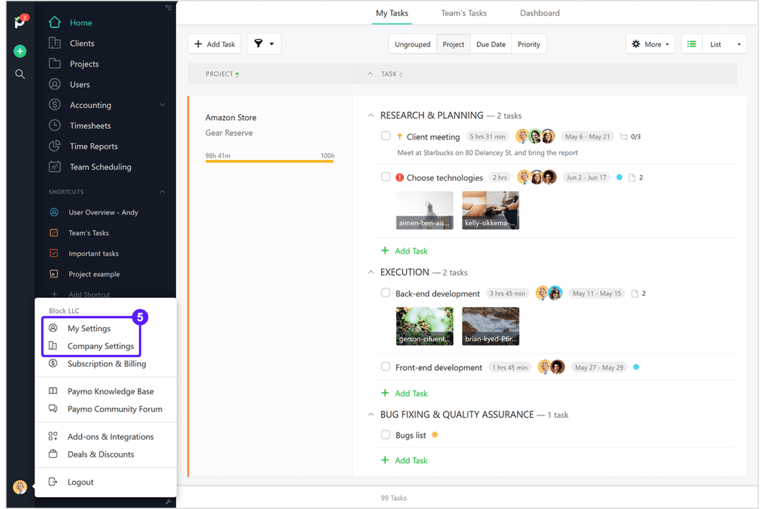Add Task under Bug Fixing list
The height and width of the screenshot is (509, 764).
coord(405,461)
